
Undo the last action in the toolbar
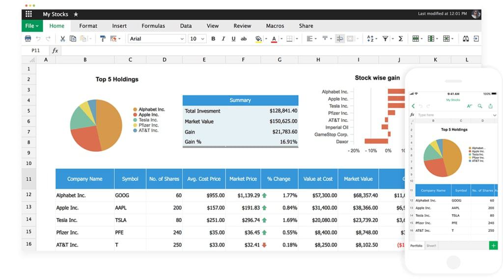(38, 39)
